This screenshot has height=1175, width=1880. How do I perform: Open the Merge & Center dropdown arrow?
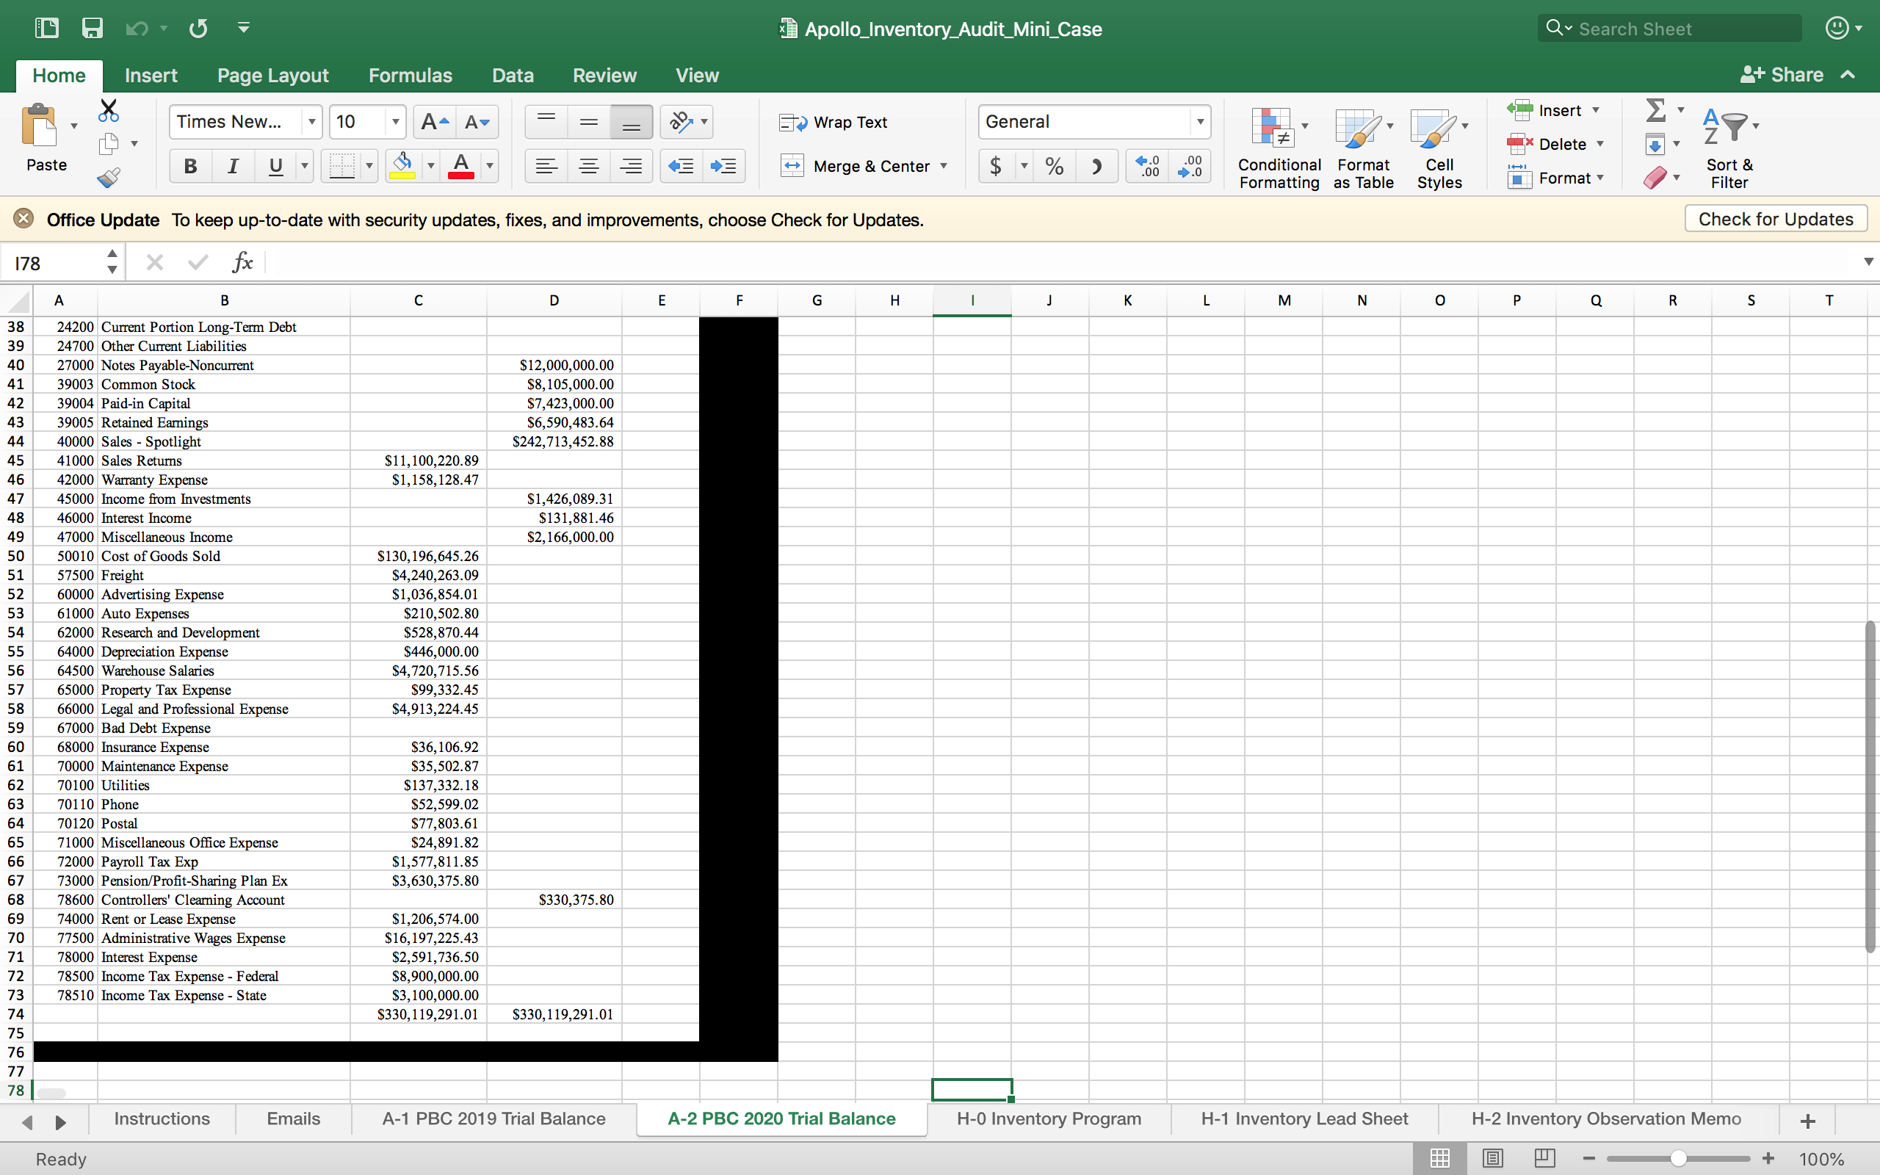click(944, 166)
